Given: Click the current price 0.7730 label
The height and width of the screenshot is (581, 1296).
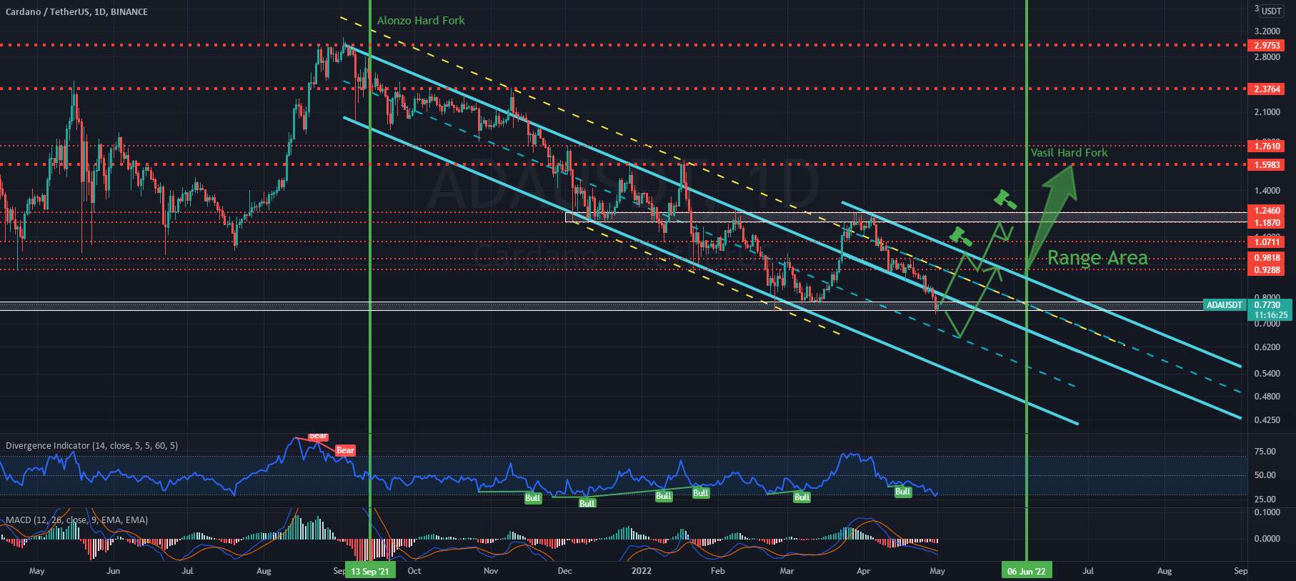Looking at the screenshot, I should [x=1267, y=305].
